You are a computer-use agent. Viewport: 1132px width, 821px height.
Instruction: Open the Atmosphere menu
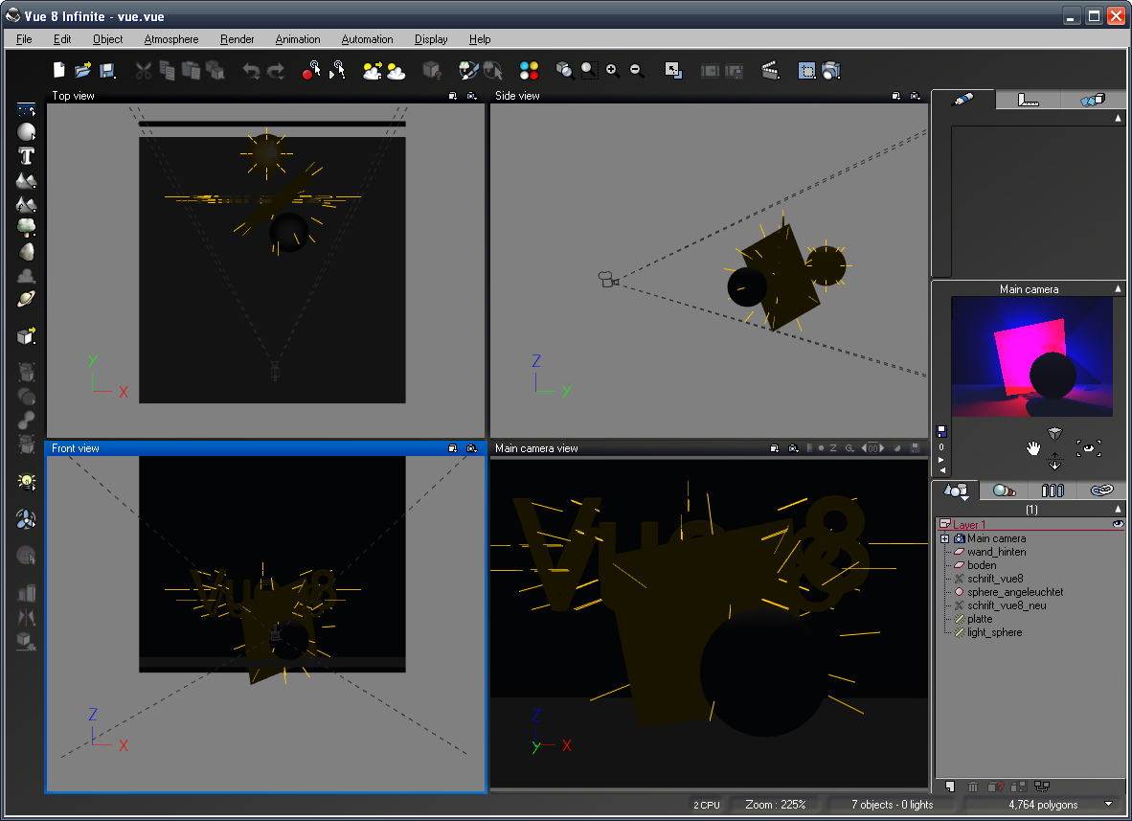(171, 39)
